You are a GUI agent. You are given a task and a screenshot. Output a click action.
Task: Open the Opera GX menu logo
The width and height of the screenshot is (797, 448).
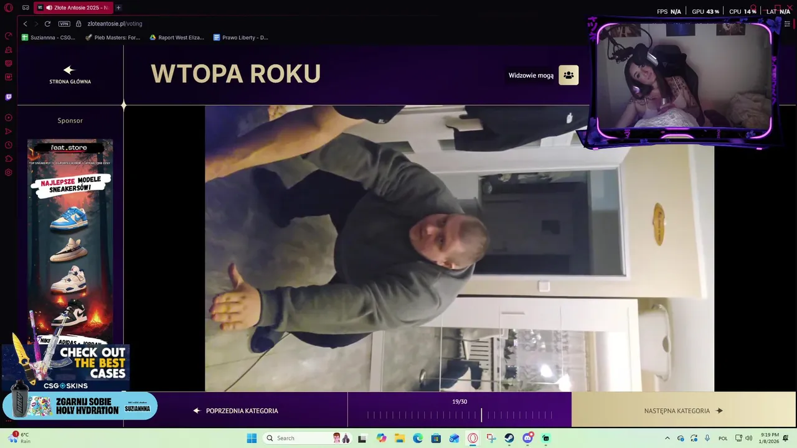[x=9, y=7]
